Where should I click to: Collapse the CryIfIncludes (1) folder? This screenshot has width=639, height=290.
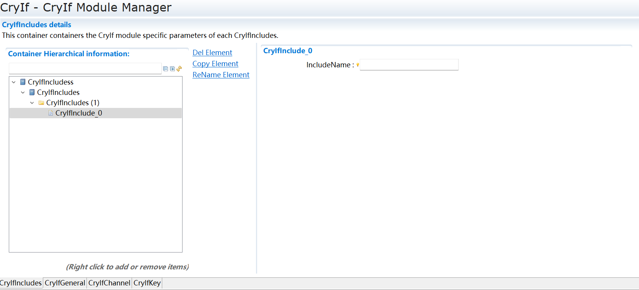click(x=32, y=103)
